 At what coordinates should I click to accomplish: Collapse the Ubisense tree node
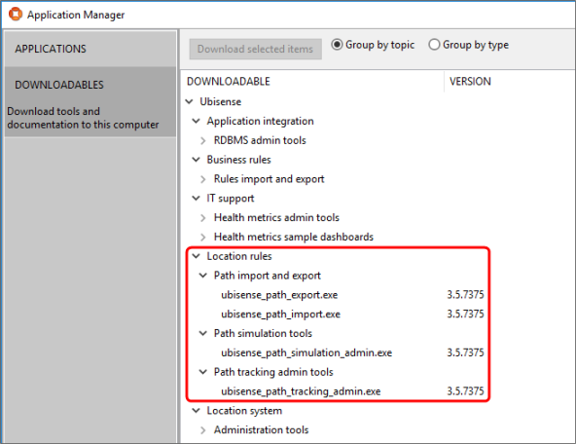[189, 101]
